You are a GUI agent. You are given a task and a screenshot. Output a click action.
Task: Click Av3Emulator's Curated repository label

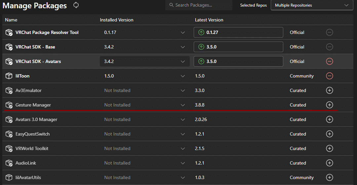pos(298,90)
